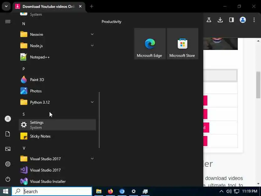Open the Microsoft Store tile
Viewport: 261px width, 196px height.
pos(183,44)
